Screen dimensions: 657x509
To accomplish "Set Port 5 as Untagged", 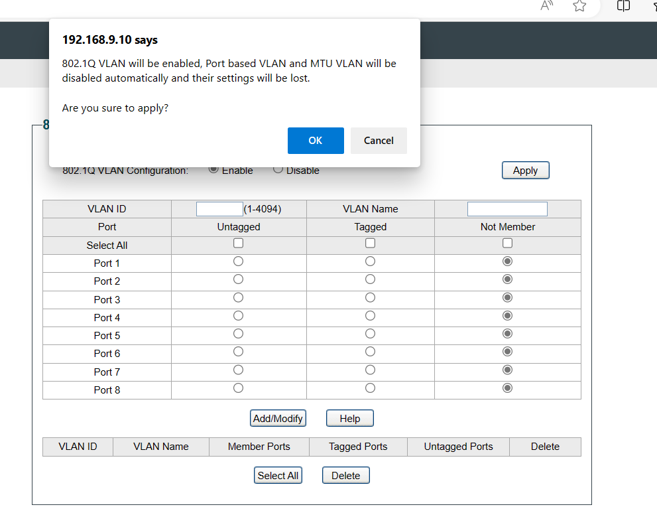I will (238, 334).
